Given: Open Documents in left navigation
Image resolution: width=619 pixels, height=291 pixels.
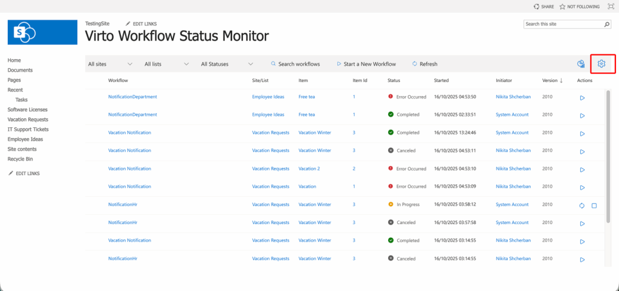Looking at the screenshot, I should [20, 70].
